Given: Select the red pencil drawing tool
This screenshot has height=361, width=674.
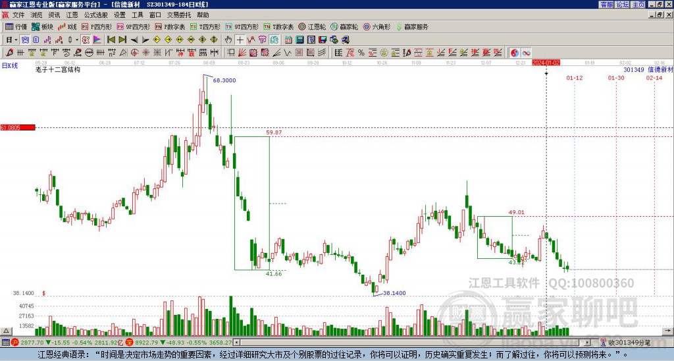Looking at the screenshot, I should point(9,53).
